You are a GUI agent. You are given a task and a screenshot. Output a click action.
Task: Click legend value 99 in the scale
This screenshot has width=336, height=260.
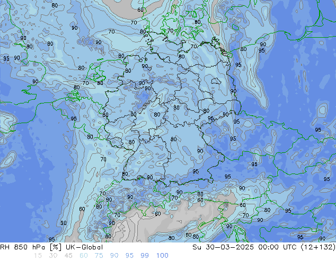[x=145, y=256]
